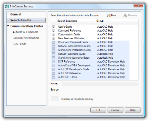Click AutoCAD Help group for User's Guide
Screen dimensions: 149x121
point(105,27)
